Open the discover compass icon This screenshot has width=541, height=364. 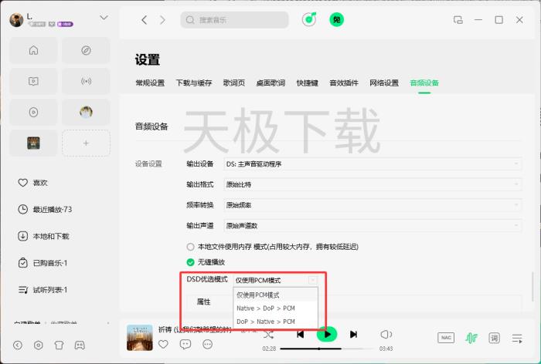[x=87, y=50]
